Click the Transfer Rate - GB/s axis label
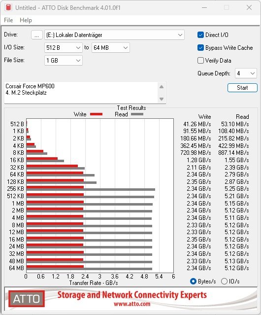 [x=94, y=283]
